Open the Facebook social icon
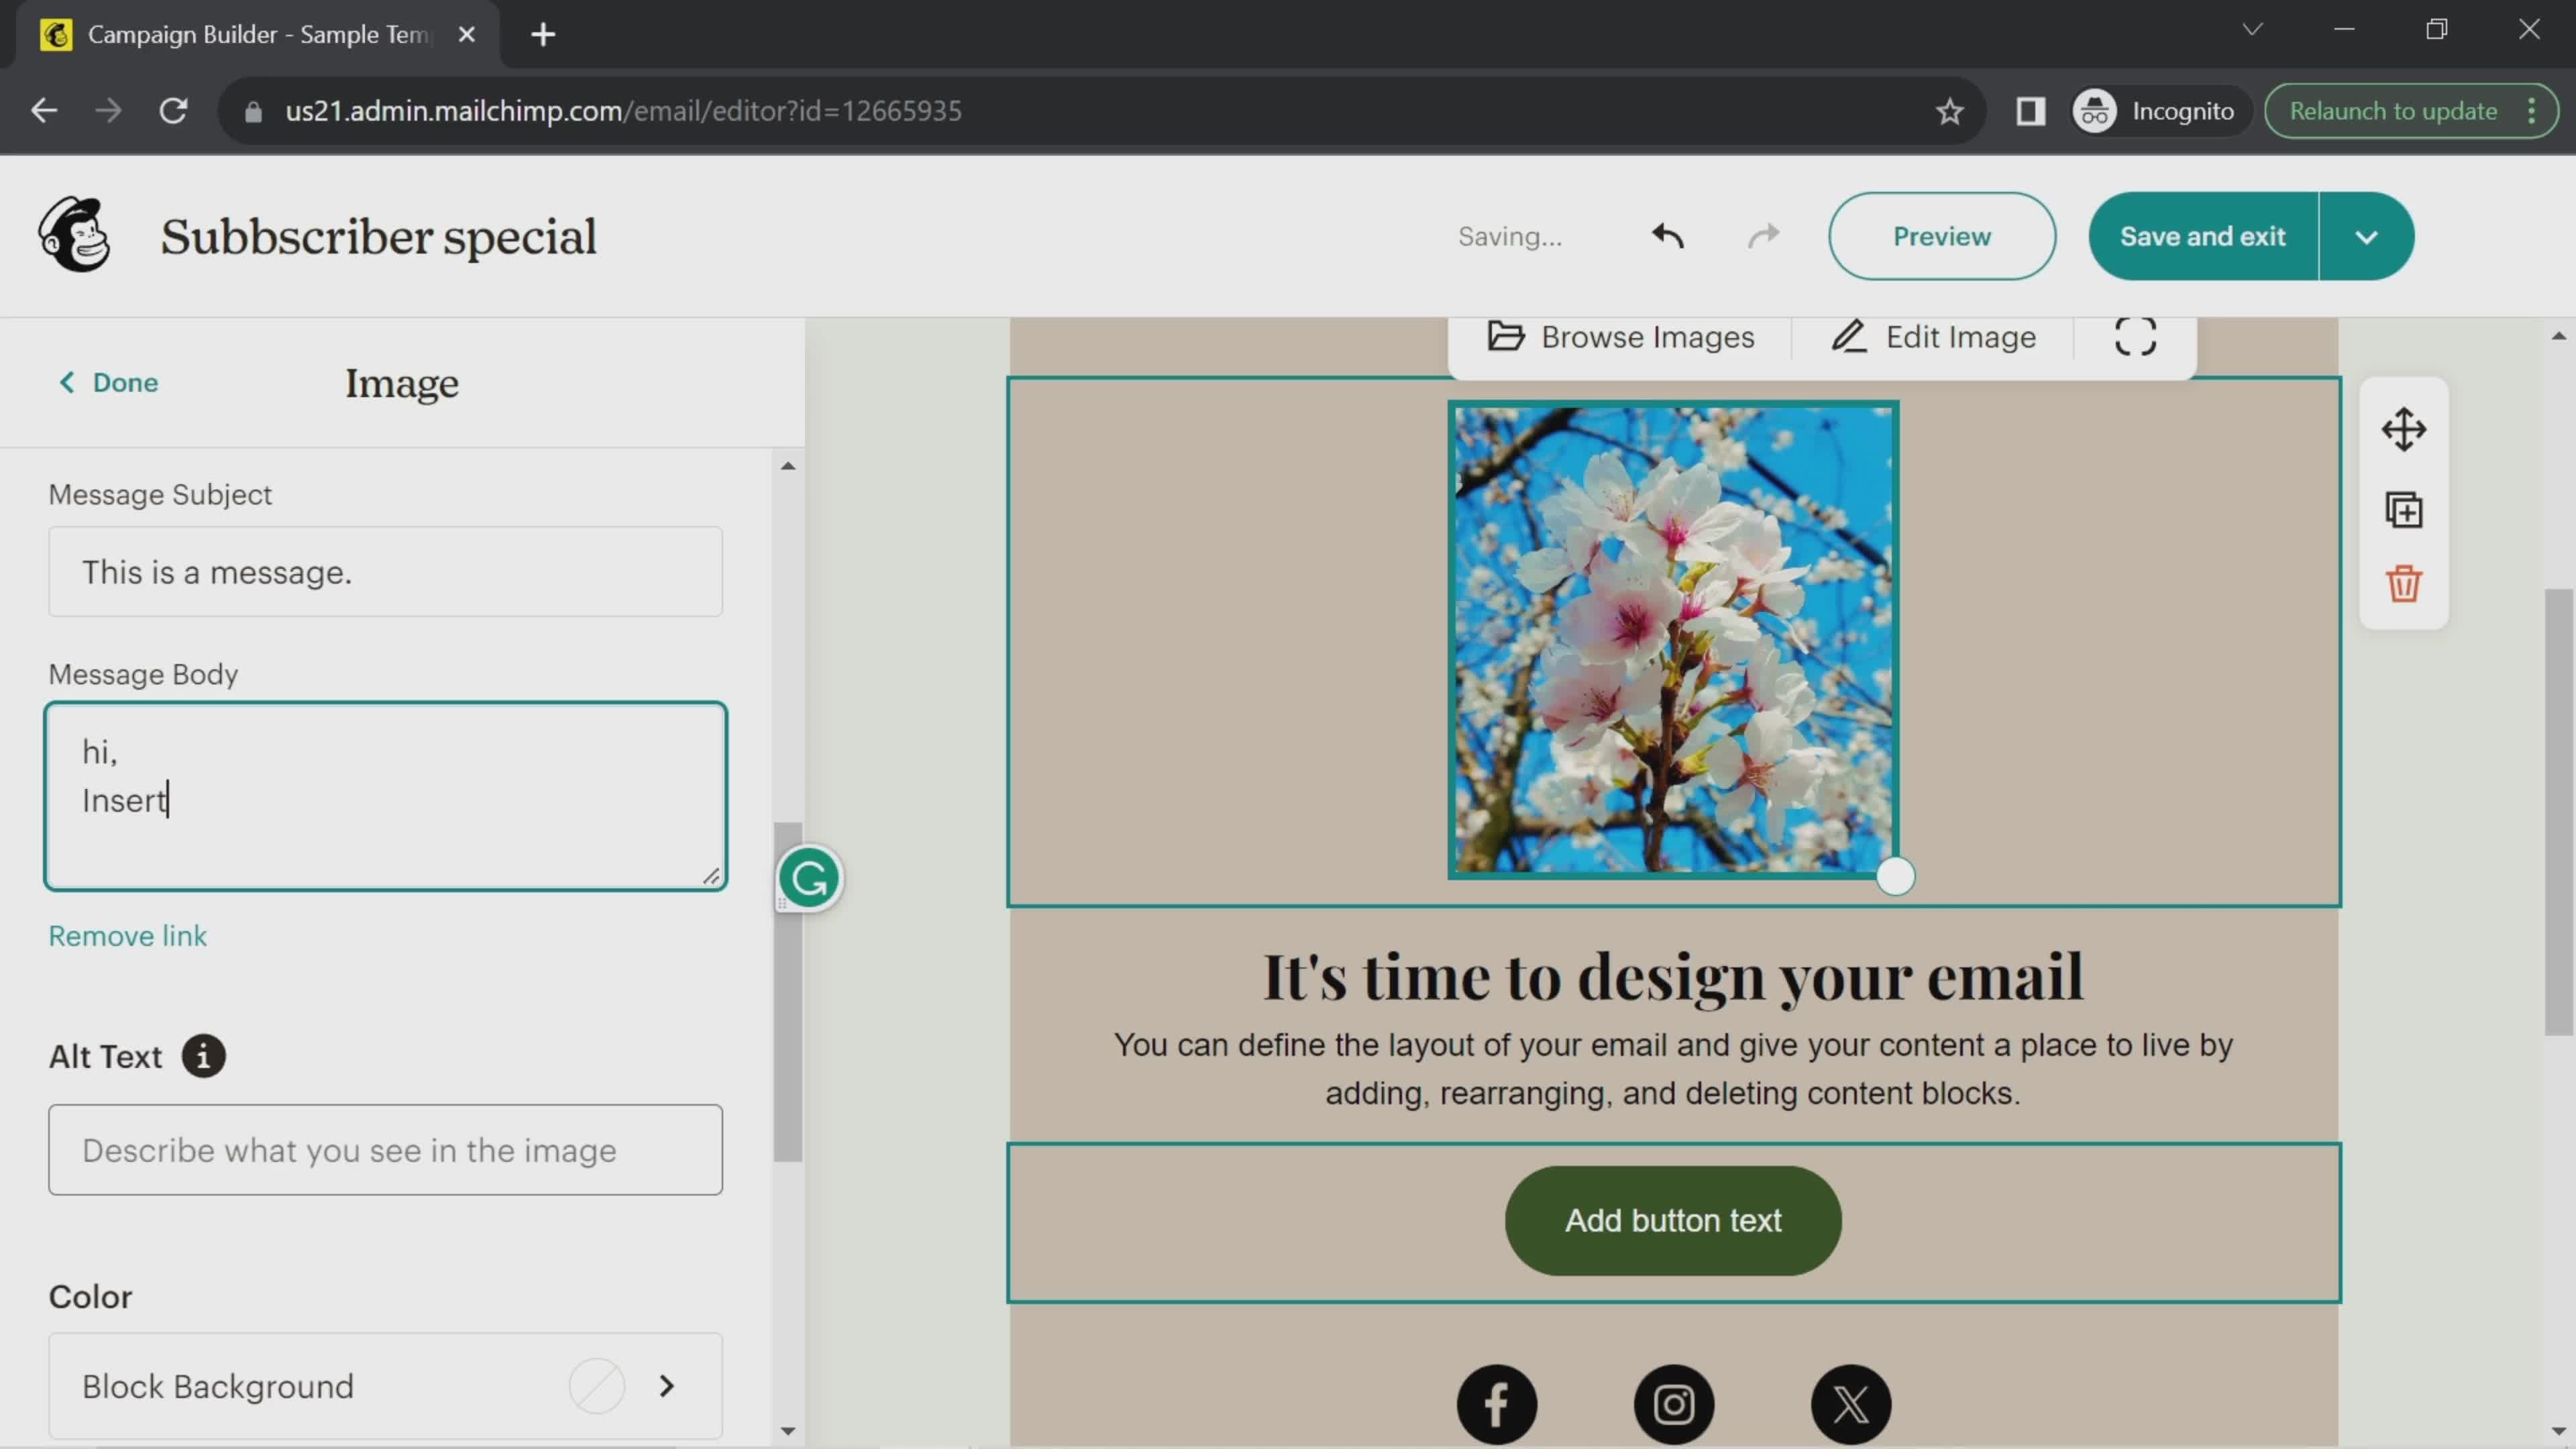This screenshot has width=2576, height=1449. pyautogui.click(x=1496, y=1404)
